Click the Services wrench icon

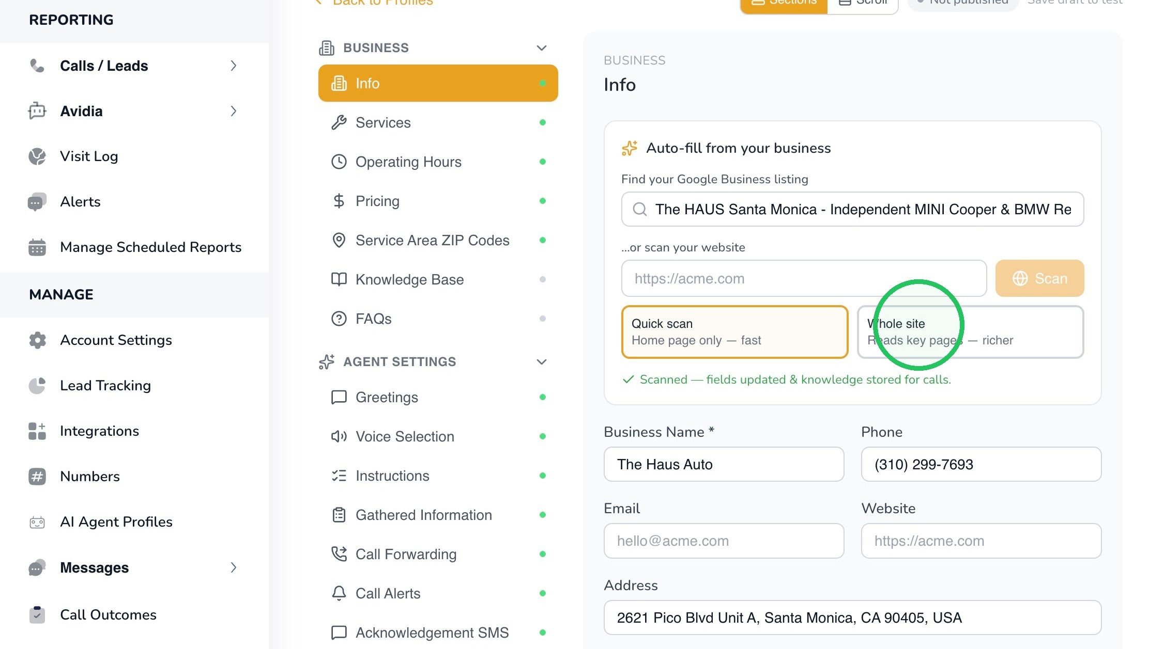(x=339, y=122)
